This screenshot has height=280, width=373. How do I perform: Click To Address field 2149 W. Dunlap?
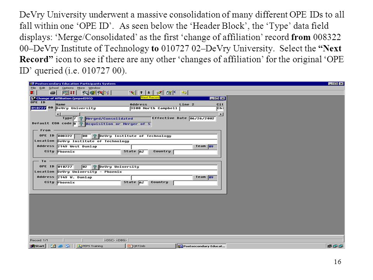pyautogui.click(x=94, y=177)
